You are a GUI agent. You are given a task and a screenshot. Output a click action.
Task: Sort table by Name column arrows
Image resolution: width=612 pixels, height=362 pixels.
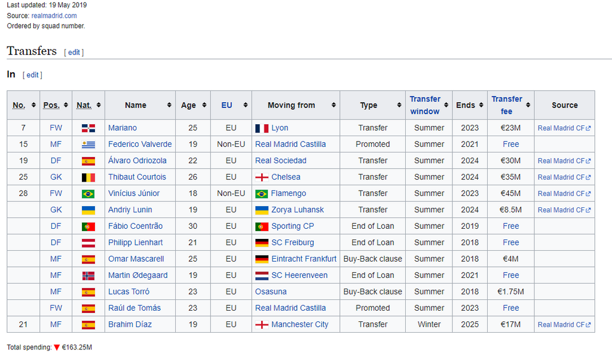169,105
